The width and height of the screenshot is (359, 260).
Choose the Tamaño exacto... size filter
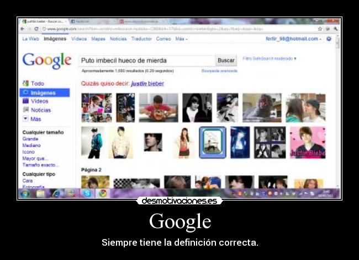click(x=40, y=165)
